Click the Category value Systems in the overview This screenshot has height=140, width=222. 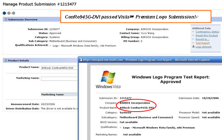[x=55, y=37]
